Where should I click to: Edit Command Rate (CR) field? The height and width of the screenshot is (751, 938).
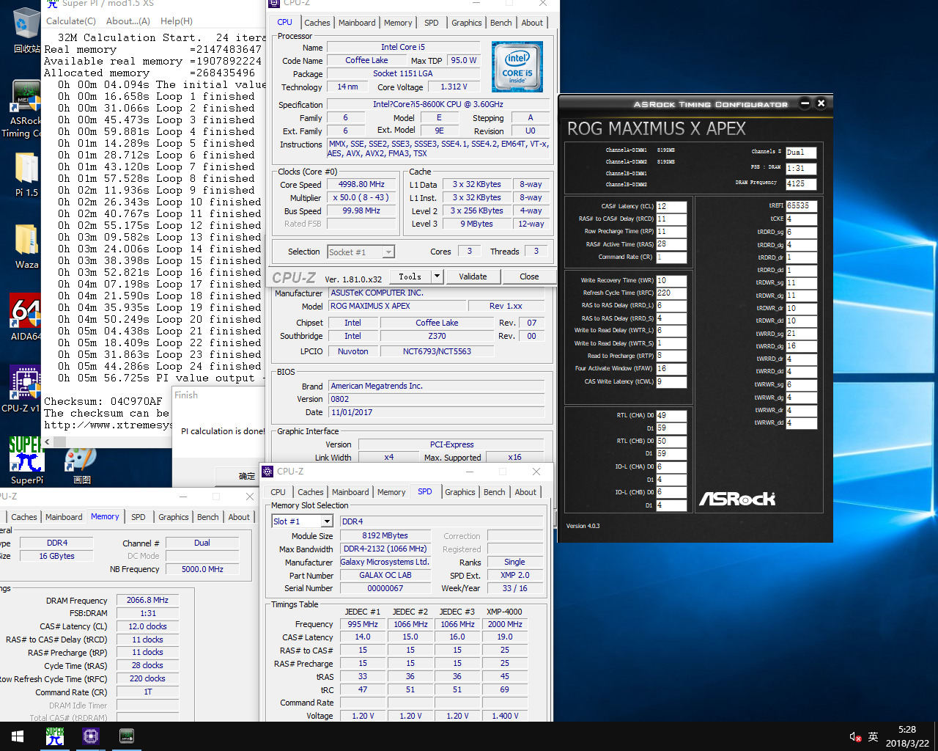(671, 257)
